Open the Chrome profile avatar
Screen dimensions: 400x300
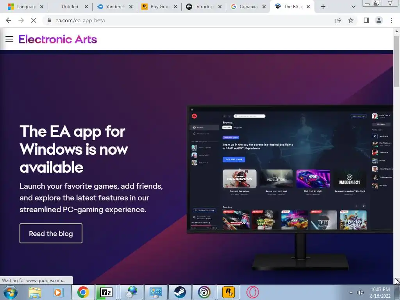click(379, 20)
